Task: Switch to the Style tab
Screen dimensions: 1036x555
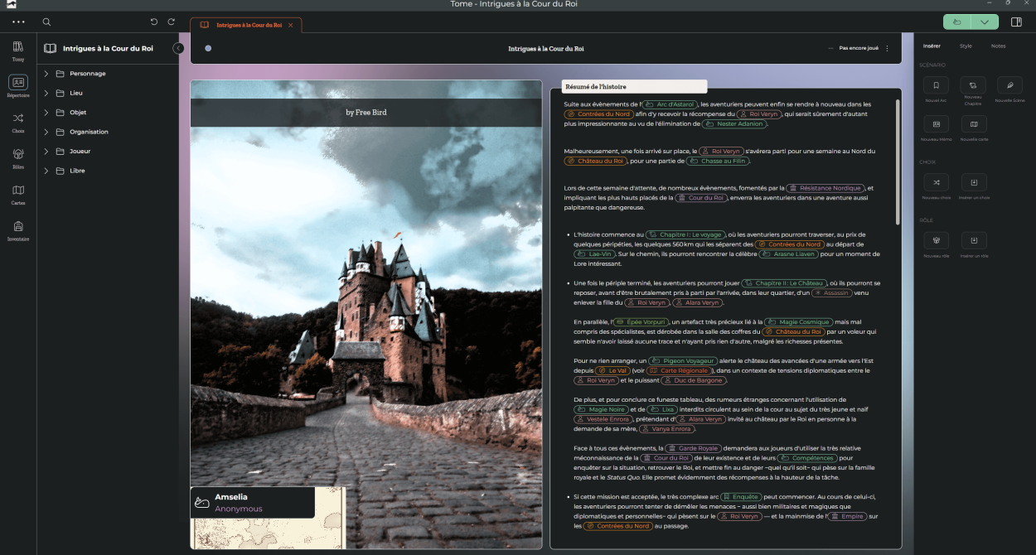Action: [x=966, y=46]
